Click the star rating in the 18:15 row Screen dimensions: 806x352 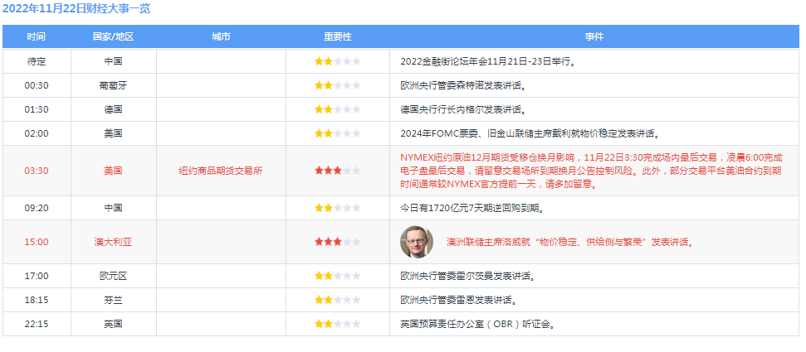(338, 300)
